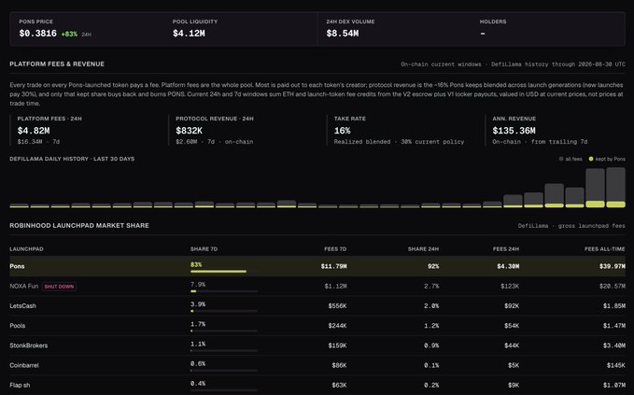Click Pons fees all-time $39.97M

pyautogui.click(x=613, y=266)
